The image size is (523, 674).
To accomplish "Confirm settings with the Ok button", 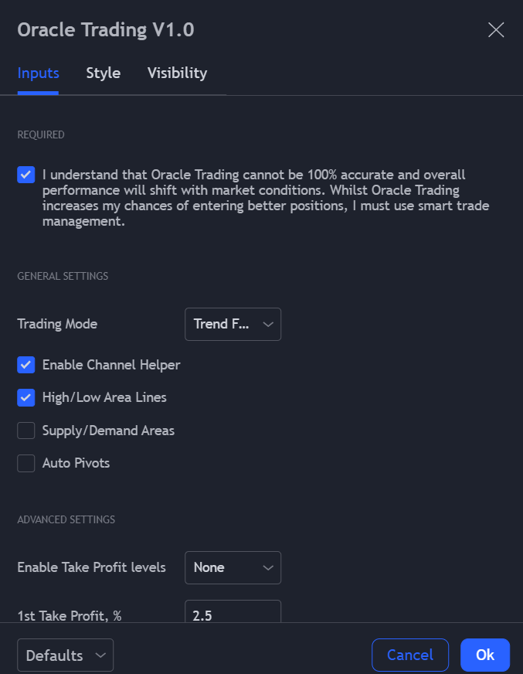I will (x=484, y=655).
